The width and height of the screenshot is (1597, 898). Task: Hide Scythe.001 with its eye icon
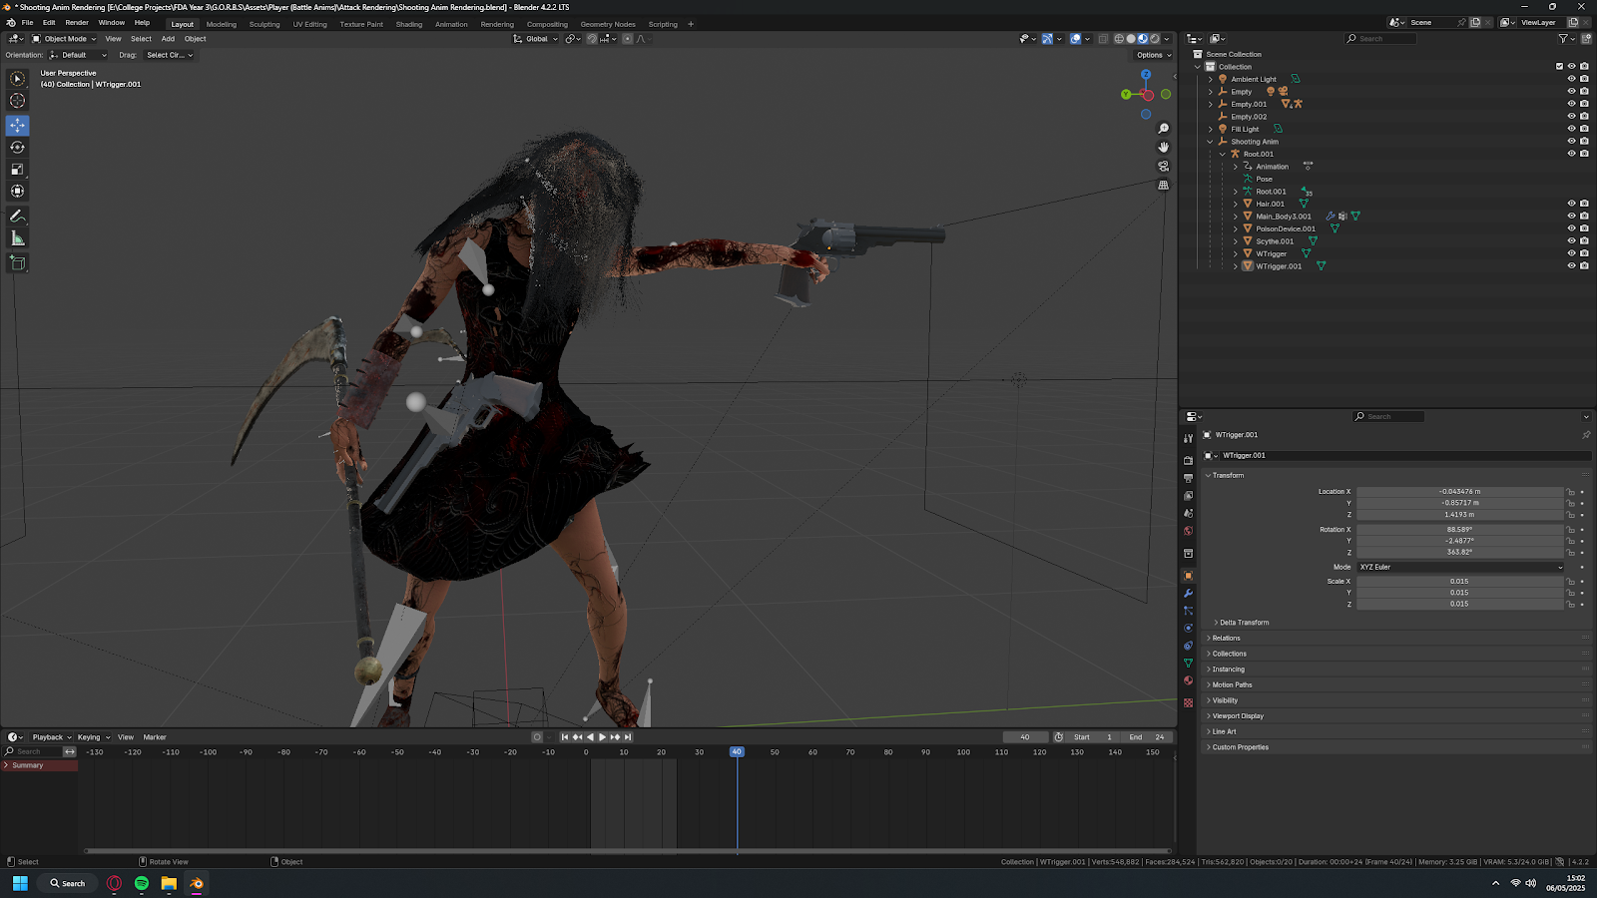[1571, 240]
